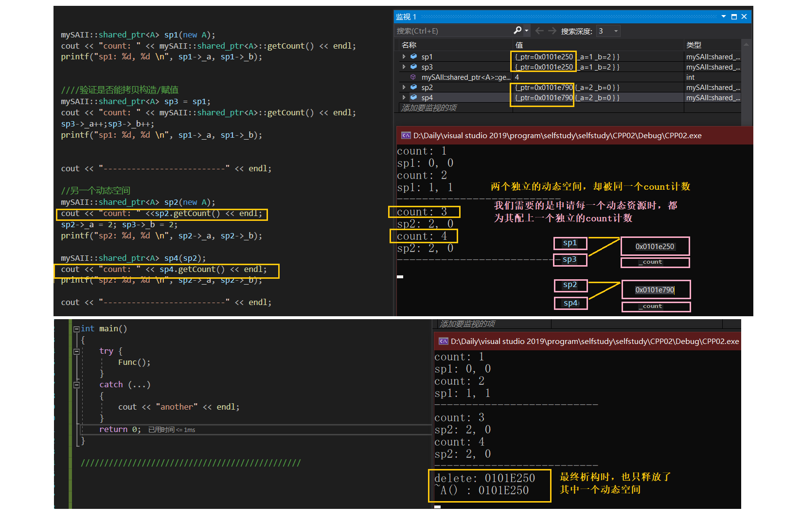Open the 搜索深度 depth combo box
This screenshot has height=523, width=801.
[x=608, y=31]
